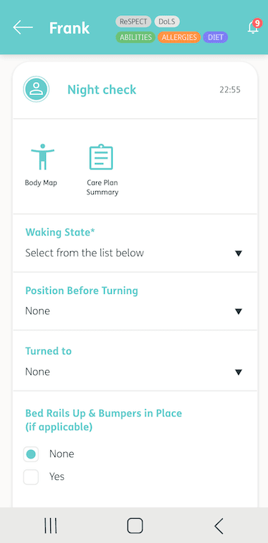Go back using the header arrow
268x543 pixels.
(x=23, y=27)
